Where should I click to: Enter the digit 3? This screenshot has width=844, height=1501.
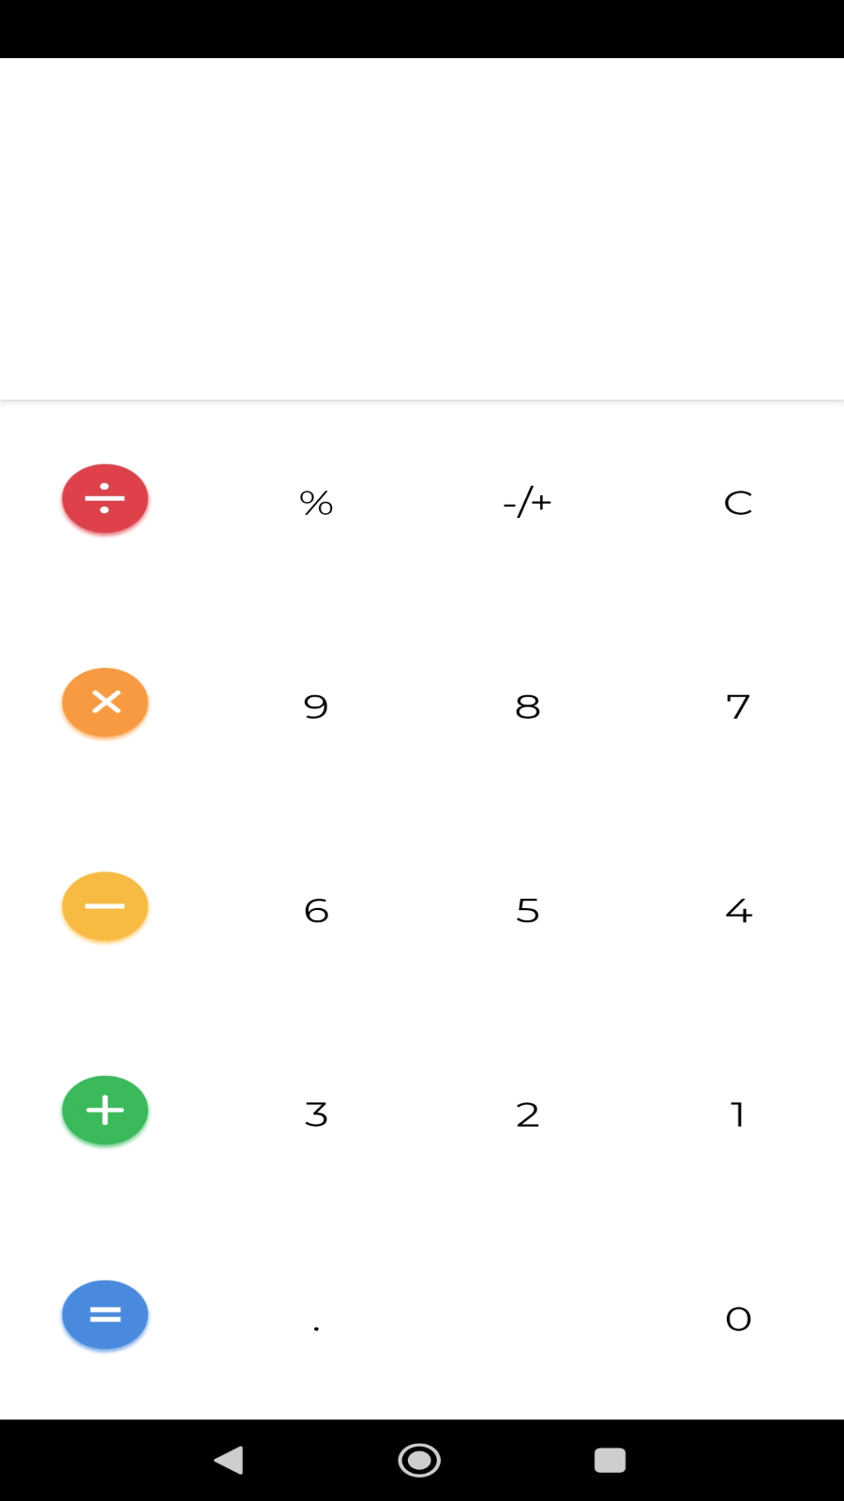tap(316, 1114)
